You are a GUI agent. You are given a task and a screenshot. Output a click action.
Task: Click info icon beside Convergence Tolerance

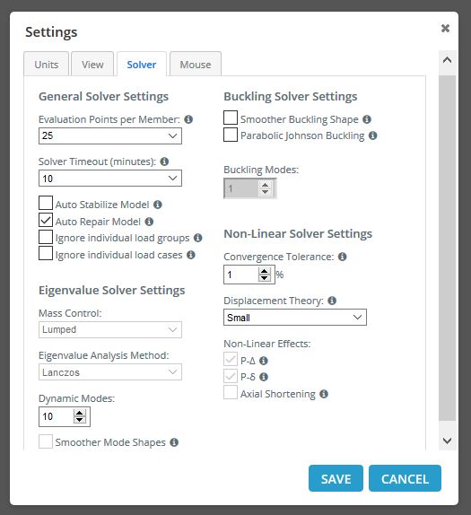click(x=342, y=257)
